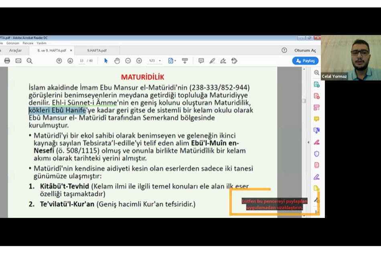Screen dimensions: 381x254
Task: Zoom in using the plus icon
Action: [x=139, y=61]
